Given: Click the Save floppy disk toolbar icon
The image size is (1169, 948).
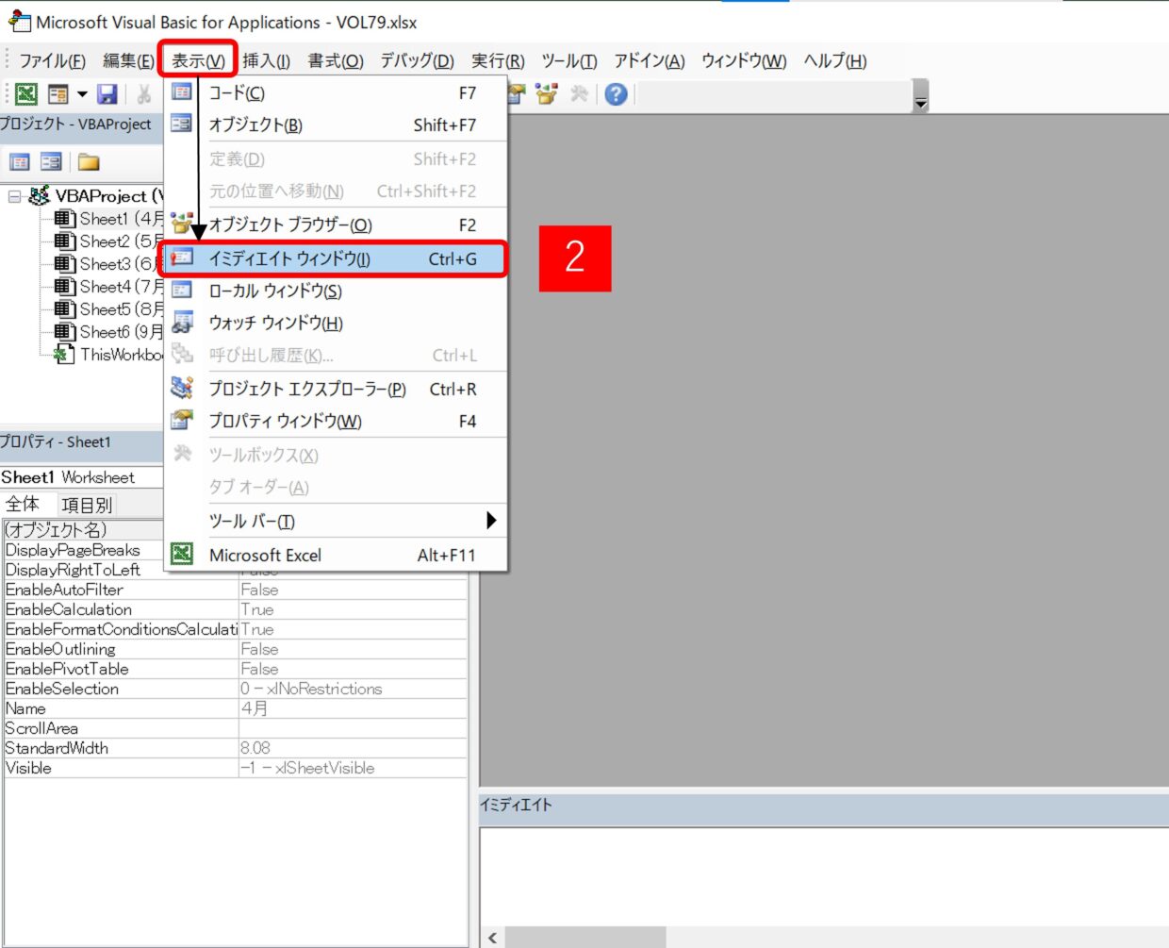Looking at the screenshot, I should pyautogui.click(x=107, y=93).
